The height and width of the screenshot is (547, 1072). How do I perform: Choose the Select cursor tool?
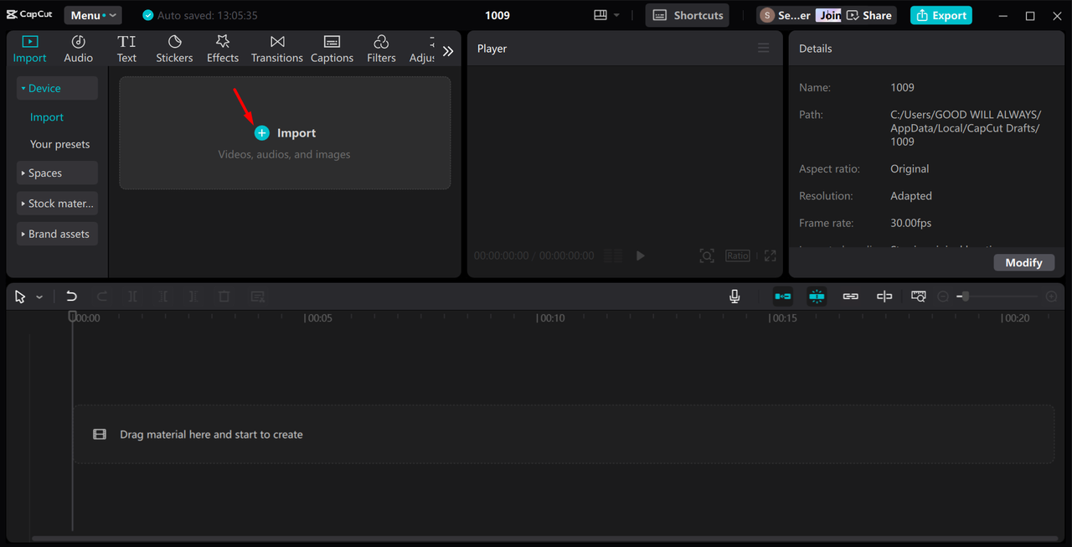coord(20,297)
